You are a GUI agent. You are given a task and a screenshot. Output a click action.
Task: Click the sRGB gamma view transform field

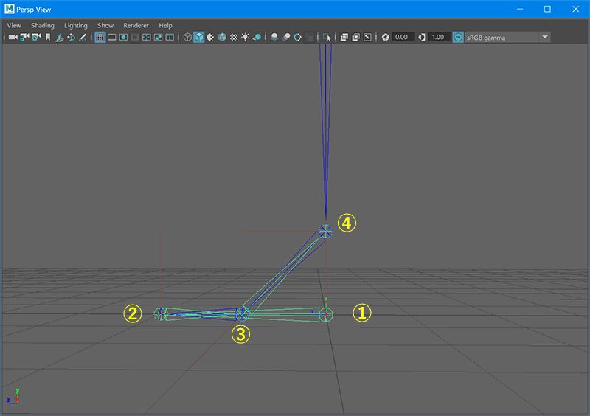point(502,38)
